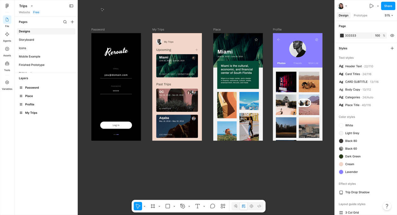This screenshot has height=215, width=397.
Task: Select the Frame tool
Action: pyautogui.click(x=153, y=206)
